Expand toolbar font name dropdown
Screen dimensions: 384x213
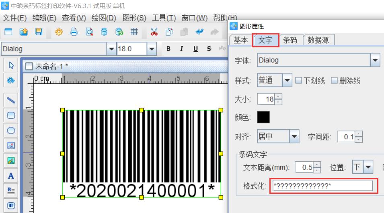[111, 49]
